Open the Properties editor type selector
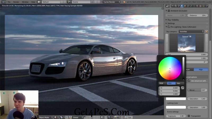212x119 pixels. [x=168, y=6]
